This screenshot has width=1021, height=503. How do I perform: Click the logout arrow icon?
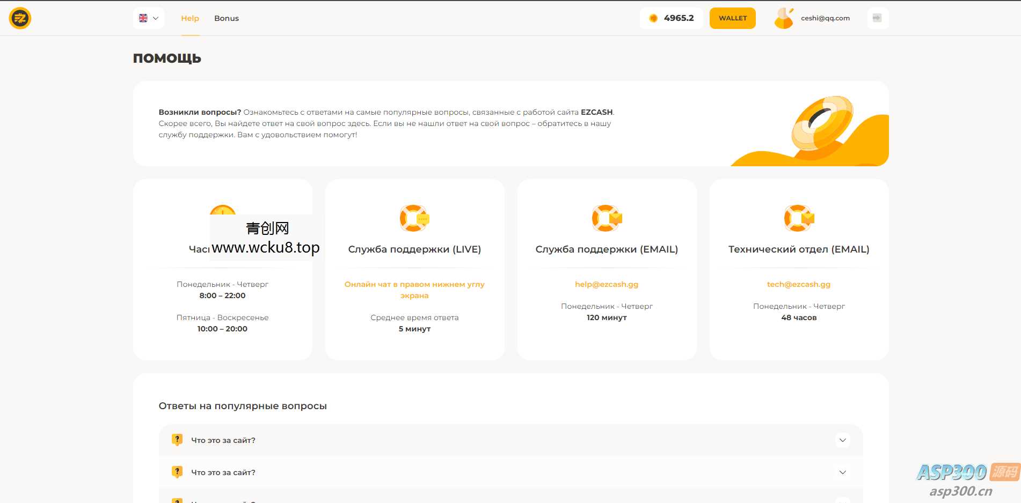click(877, 18)
